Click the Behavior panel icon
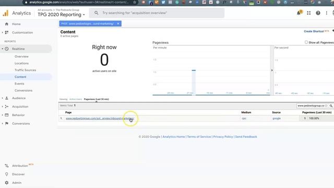334x188 pixels. click(7, 115)
